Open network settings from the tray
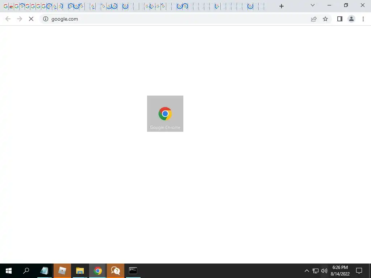 [x=316, y=271]
